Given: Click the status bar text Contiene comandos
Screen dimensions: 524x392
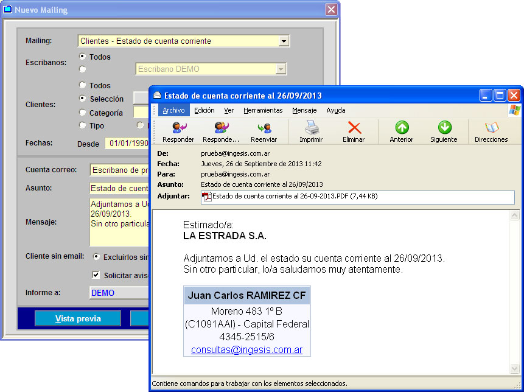Looking at the screenshot, I should tap(250, 383).
